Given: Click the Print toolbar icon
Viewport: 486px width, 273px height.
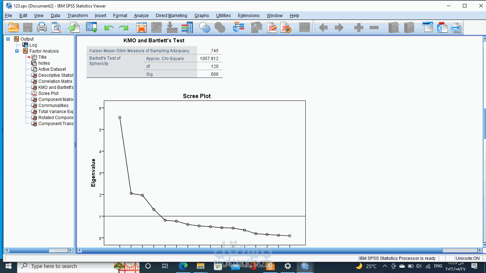Looking at the screenshot, I should (x=42, y=27).
